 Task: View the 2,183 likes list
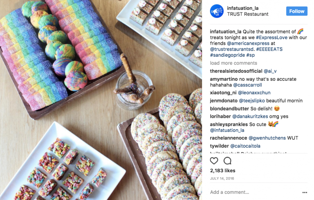[x=223, y=171]
